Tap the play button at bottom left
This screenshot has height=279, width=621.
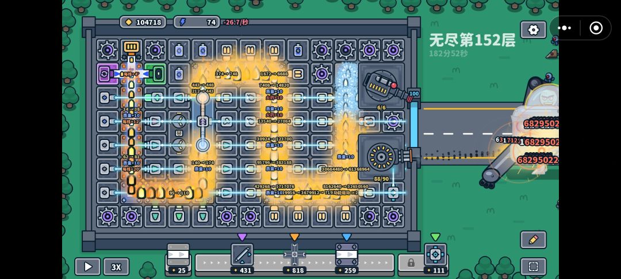pos(87,267)
